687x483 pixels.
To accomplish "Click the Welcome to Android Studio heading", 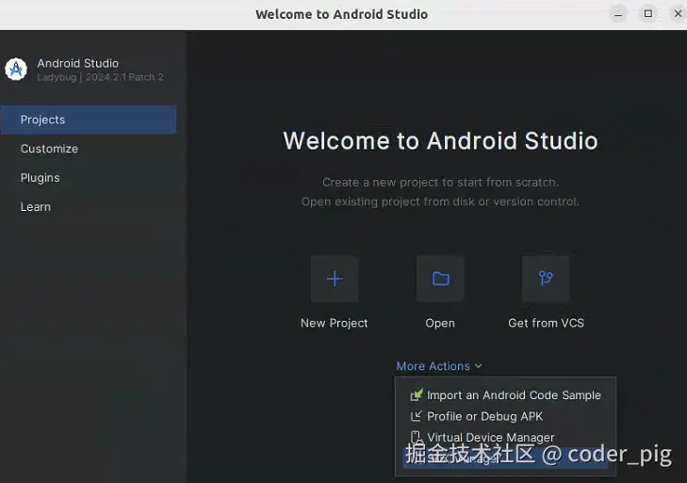I will pyautogui.click(x=440, y=140).
